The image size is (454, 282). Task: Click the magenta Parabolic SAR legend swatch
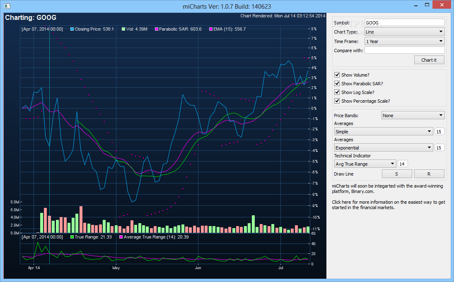[156, 29]
